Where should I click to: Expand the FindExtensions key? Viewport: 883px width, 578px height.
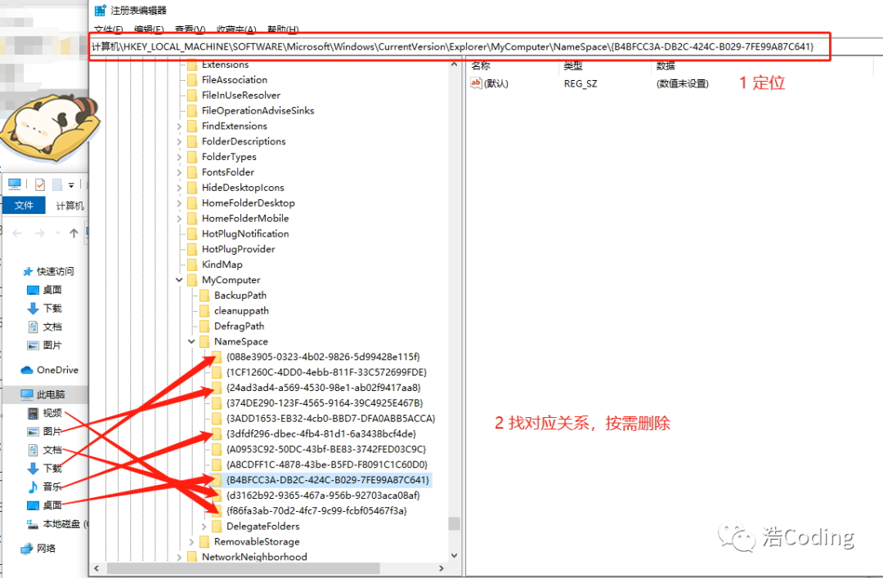click(x=179, y=127)
